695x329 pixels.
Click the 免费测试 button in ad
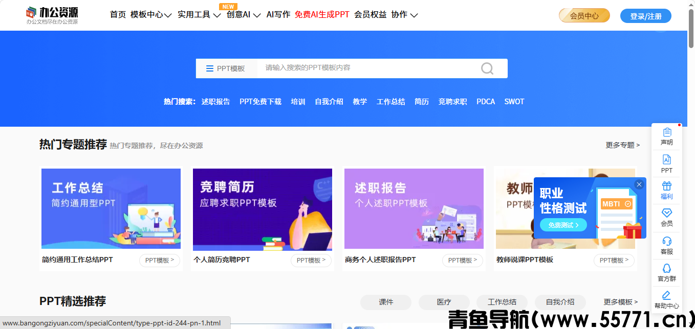click(x=563, y=225)
